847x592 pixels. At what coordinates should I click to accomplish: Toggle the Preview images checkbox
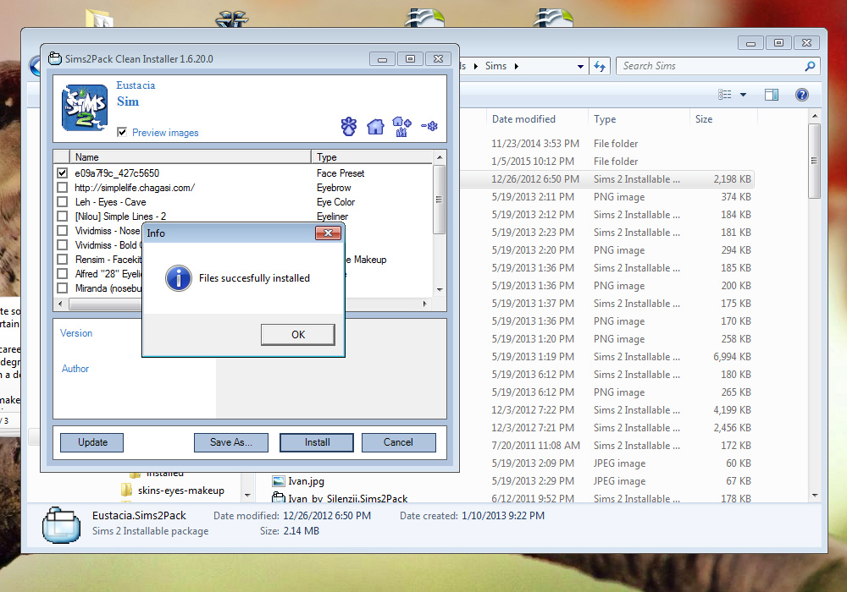[122, 132]
